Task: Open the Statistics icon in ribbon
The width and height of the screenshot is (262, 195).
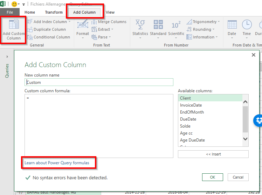Action: [x=140, y=25]
